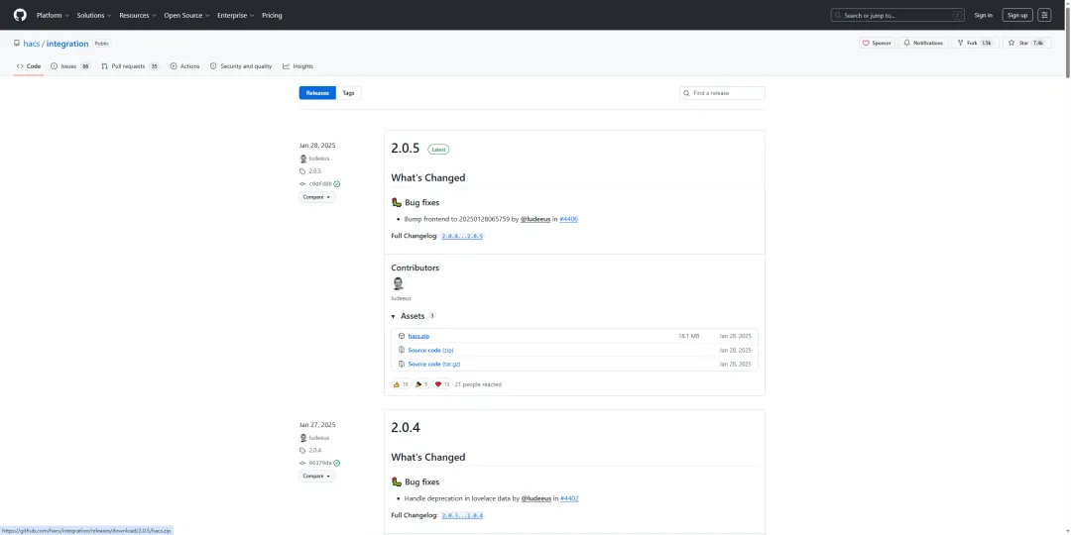Click the file icon beside Source code (tar.gz)
1071x535 pixels.
tap(402, 365)
